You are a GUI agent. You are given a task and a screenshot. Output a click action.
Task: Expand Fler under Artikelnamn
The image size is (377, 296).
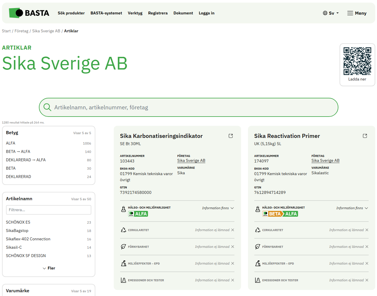49,268
